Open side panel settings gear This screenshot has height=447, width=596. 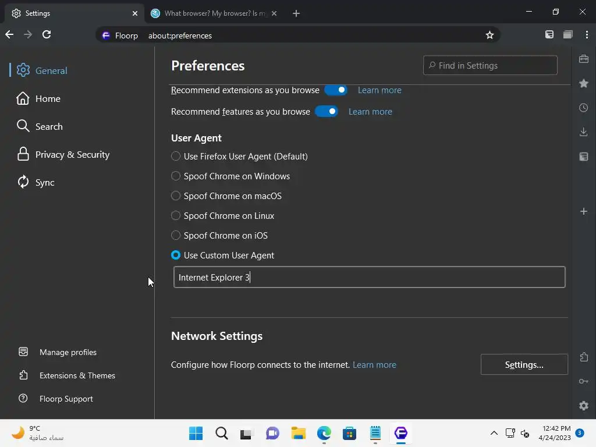pos(584,406)
